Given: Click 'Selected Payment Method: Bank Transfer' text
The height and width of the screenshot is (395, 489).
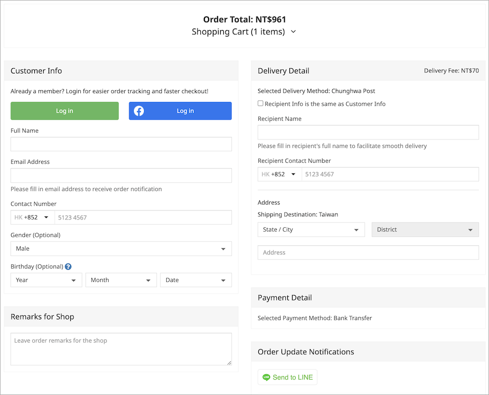Looking at the screenshot, I should 315,318.
